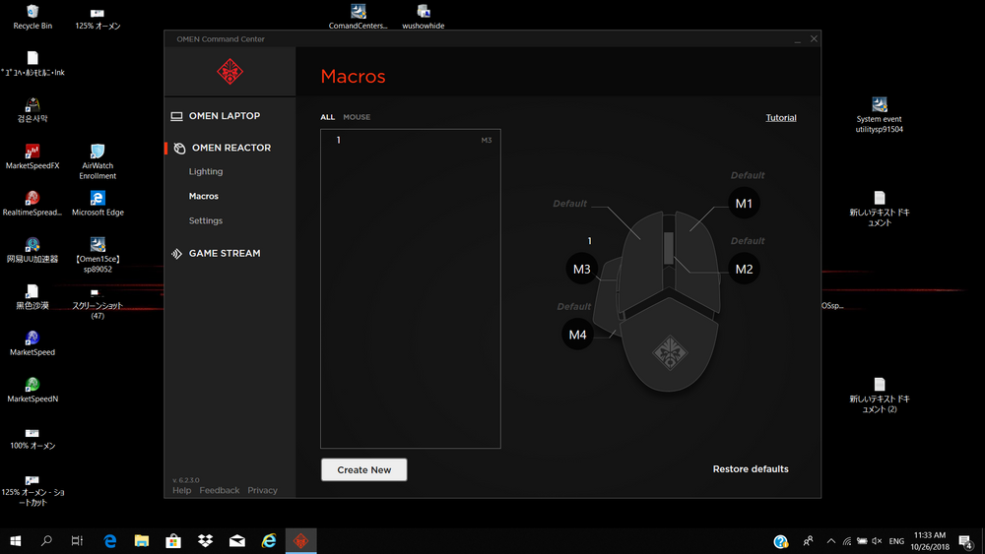Screen dimensions: 985x554
Task: Open MarketSpeed desktop shortcut
Action: 33,343
